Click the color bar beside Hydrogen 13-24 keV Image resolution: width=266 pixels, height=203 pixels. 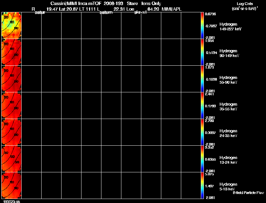(x=202, y=159)
